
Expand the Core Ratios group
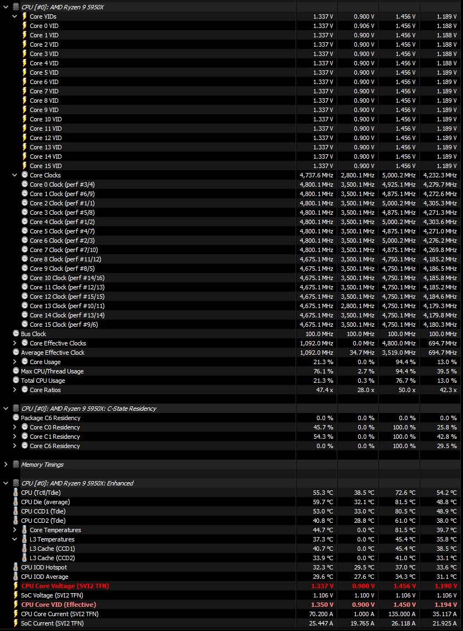[14, 390]
